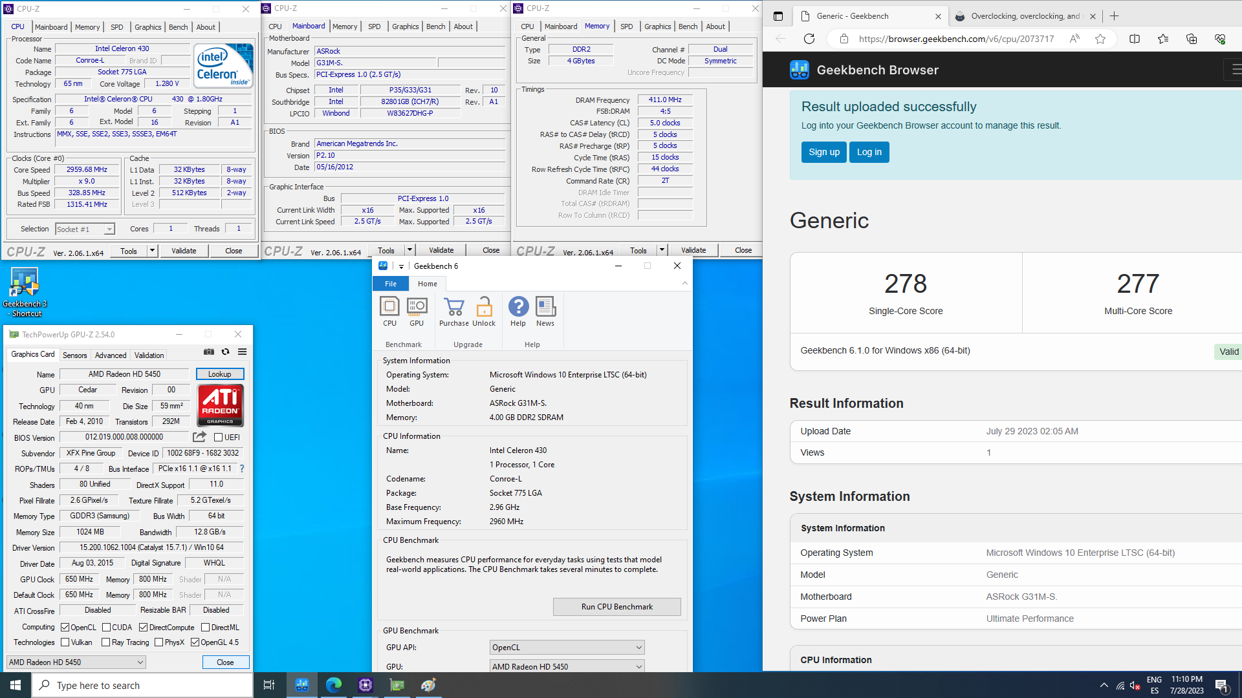Click the browser address bar URL
Viewport: 1242px width, 698px height.
956,39
